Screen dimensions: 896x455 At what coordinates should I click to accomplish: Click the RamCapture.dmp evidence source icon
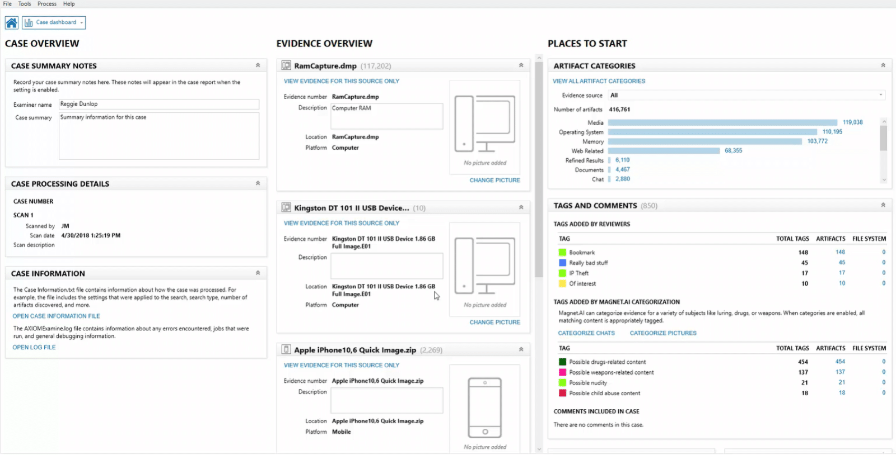(x=286, y=66)
